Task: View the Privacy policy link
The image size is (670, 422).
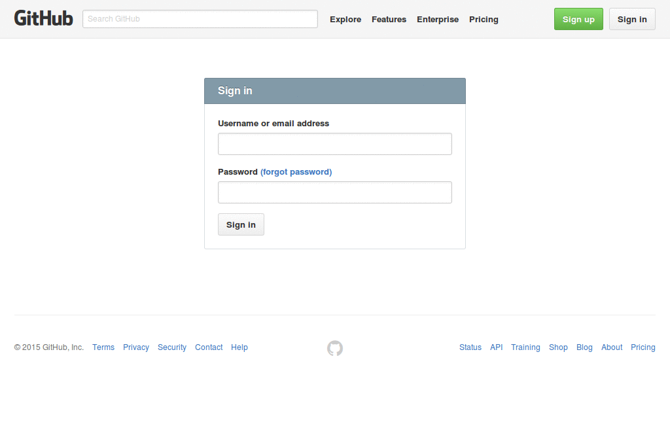Action: pos(135,347)
